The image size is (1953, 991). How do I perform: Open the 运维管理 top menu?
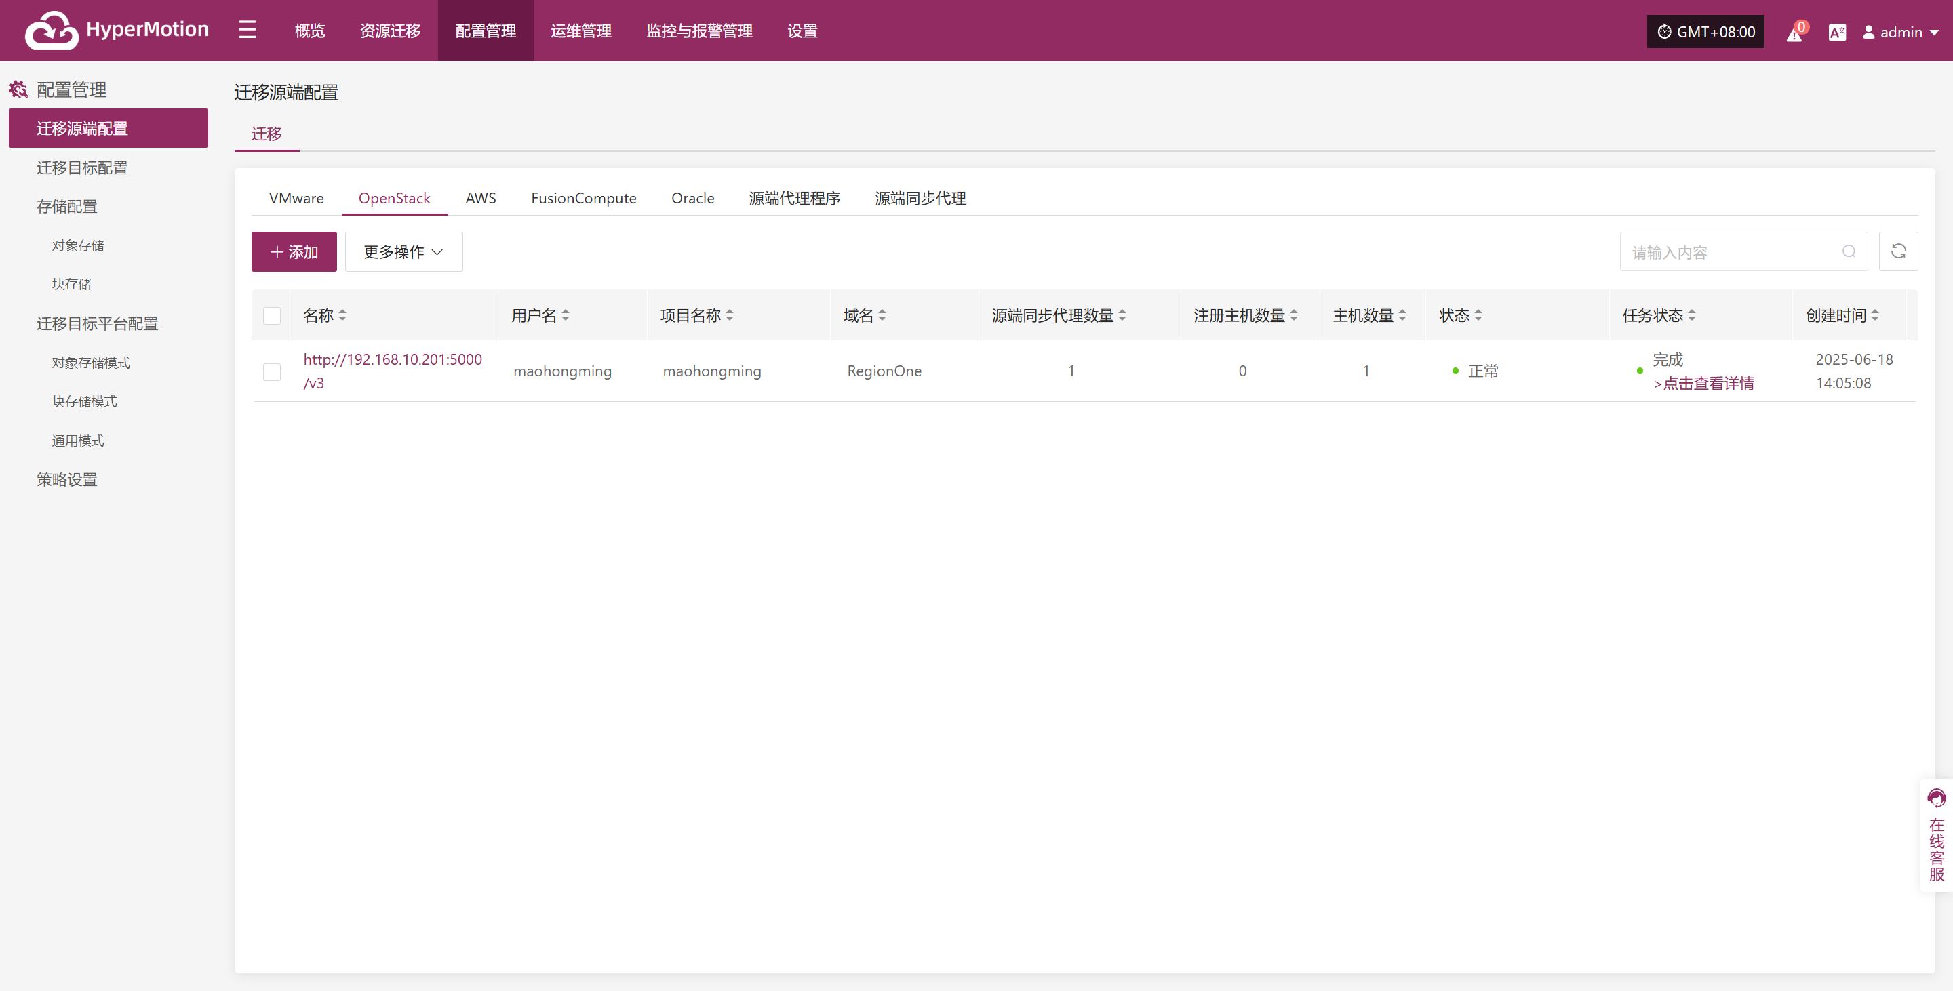point(580,31)
